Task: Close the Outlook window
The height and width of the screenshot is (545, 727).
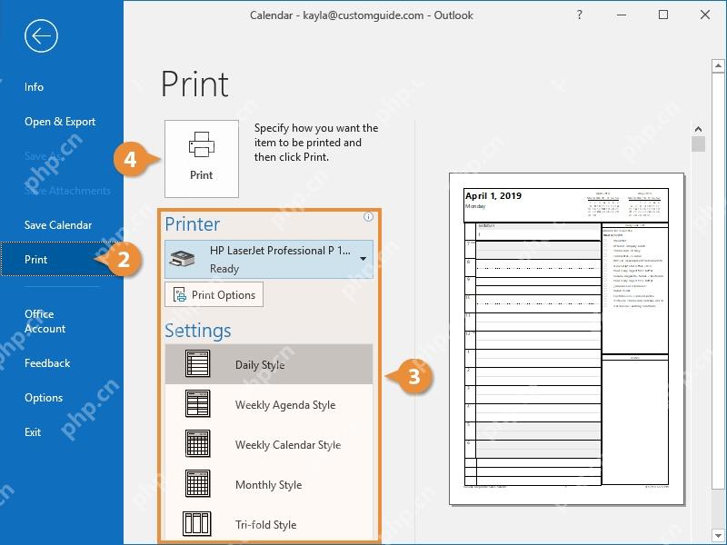Action: click(705, 15)
